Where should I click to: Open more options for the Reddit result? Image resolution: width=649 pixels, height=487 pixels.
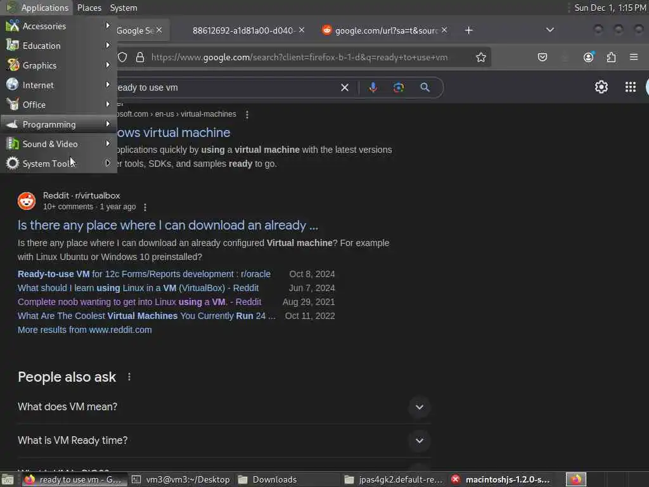point(145,207)
